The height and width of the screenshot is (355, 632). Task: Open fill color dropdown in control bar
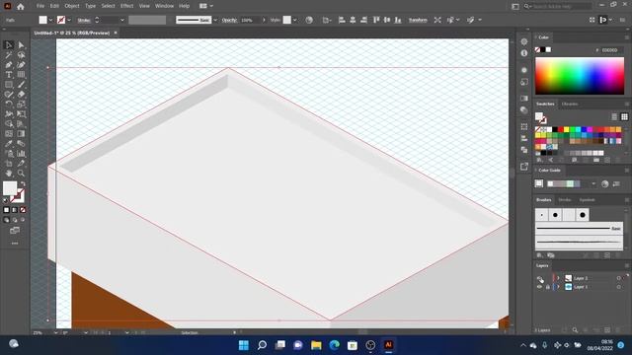(50, 20)
